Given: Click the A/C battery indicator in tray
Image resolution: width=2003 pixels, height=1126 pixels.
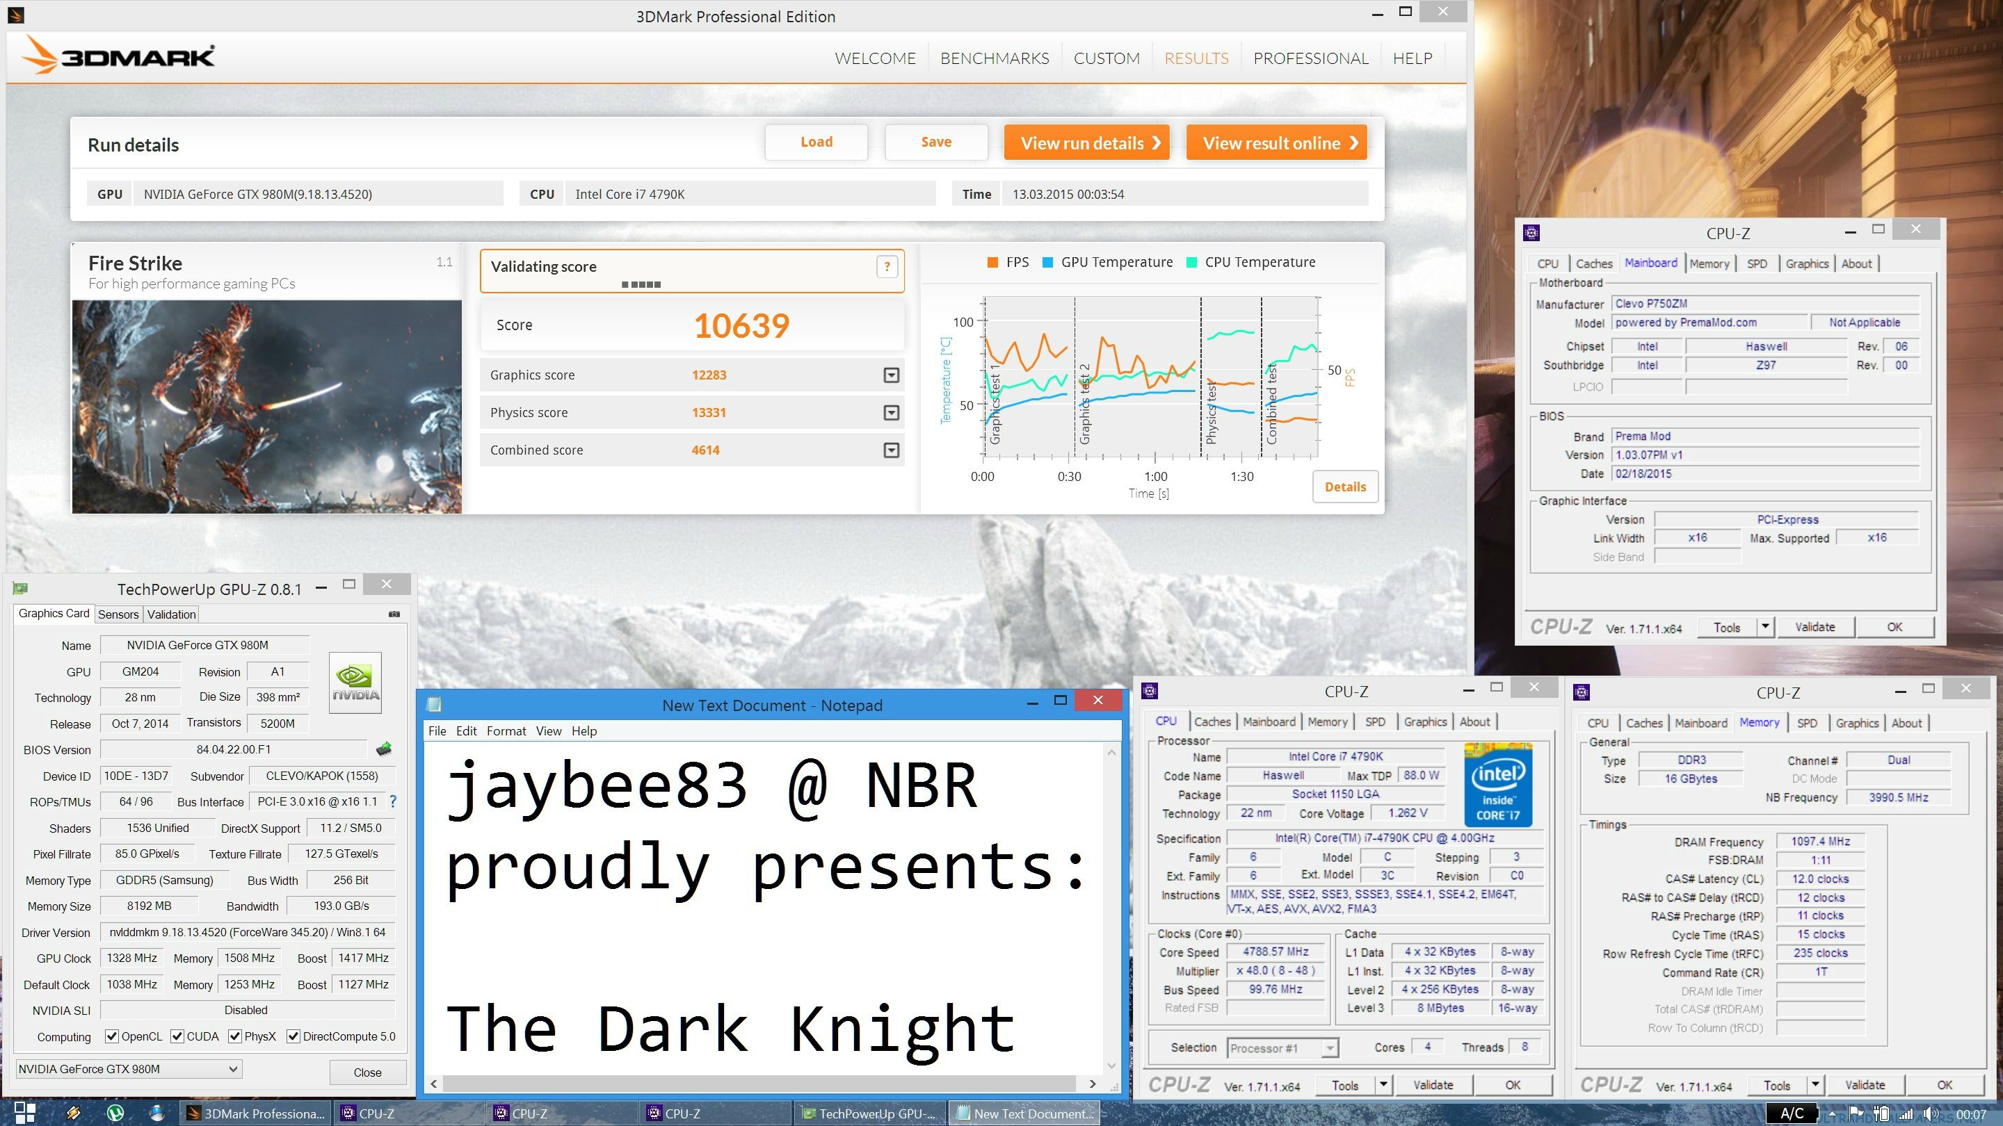Looking at the screenshot, I should click(x=1792, y=1113).
